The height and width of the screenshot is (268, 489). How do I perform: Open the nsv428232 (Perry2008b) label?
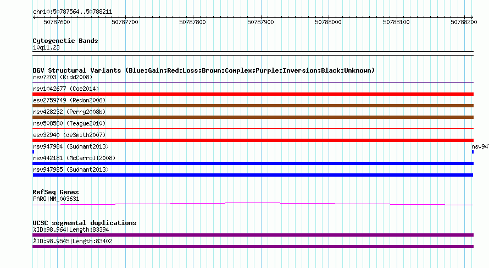(x=69, y=112)
